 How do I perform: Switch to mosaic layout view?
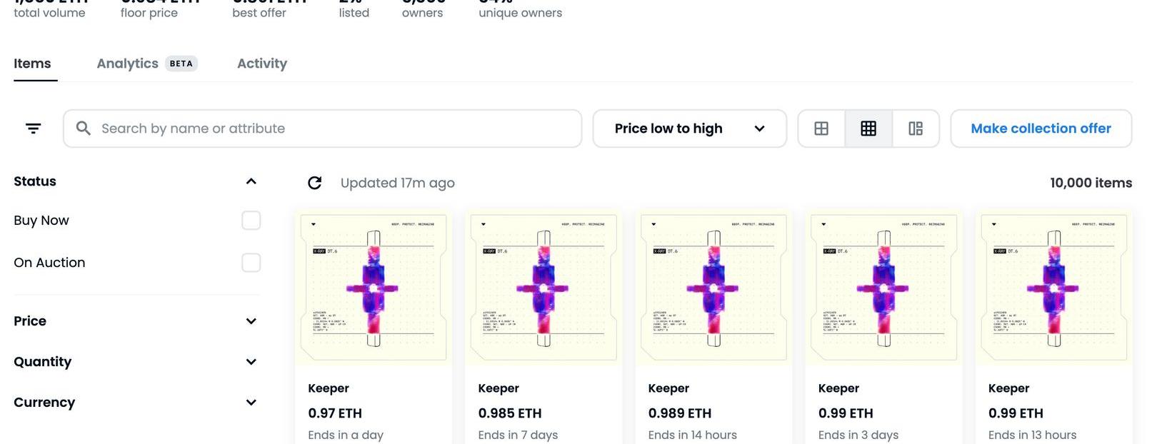[x=916, y=128]
